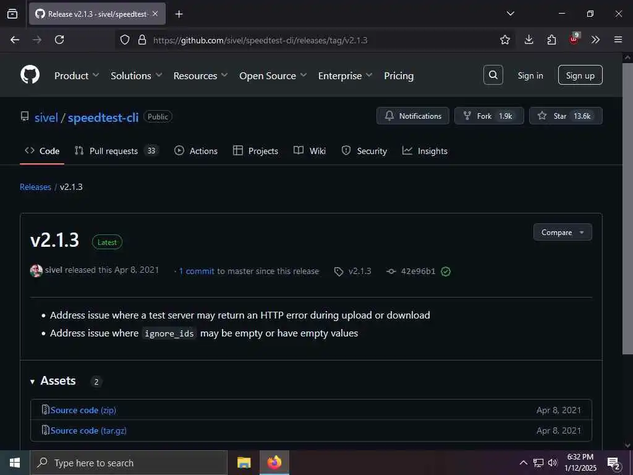Click the v2.1.3 tag icon link
Image resolution: width=633 pixels, height=475 pixels.
(353, 272)
